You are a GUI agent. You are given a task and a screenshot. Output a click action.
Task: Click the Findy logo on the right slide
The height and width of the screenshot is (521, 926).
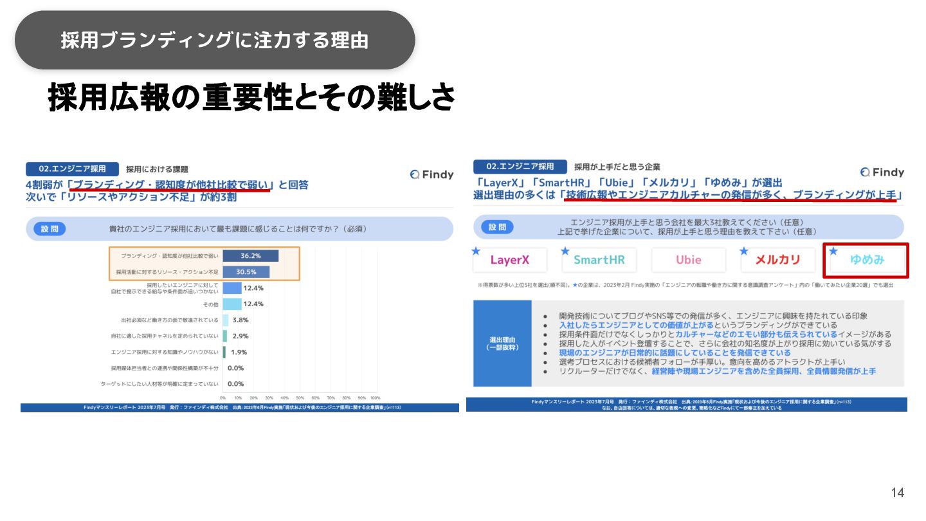882,172
